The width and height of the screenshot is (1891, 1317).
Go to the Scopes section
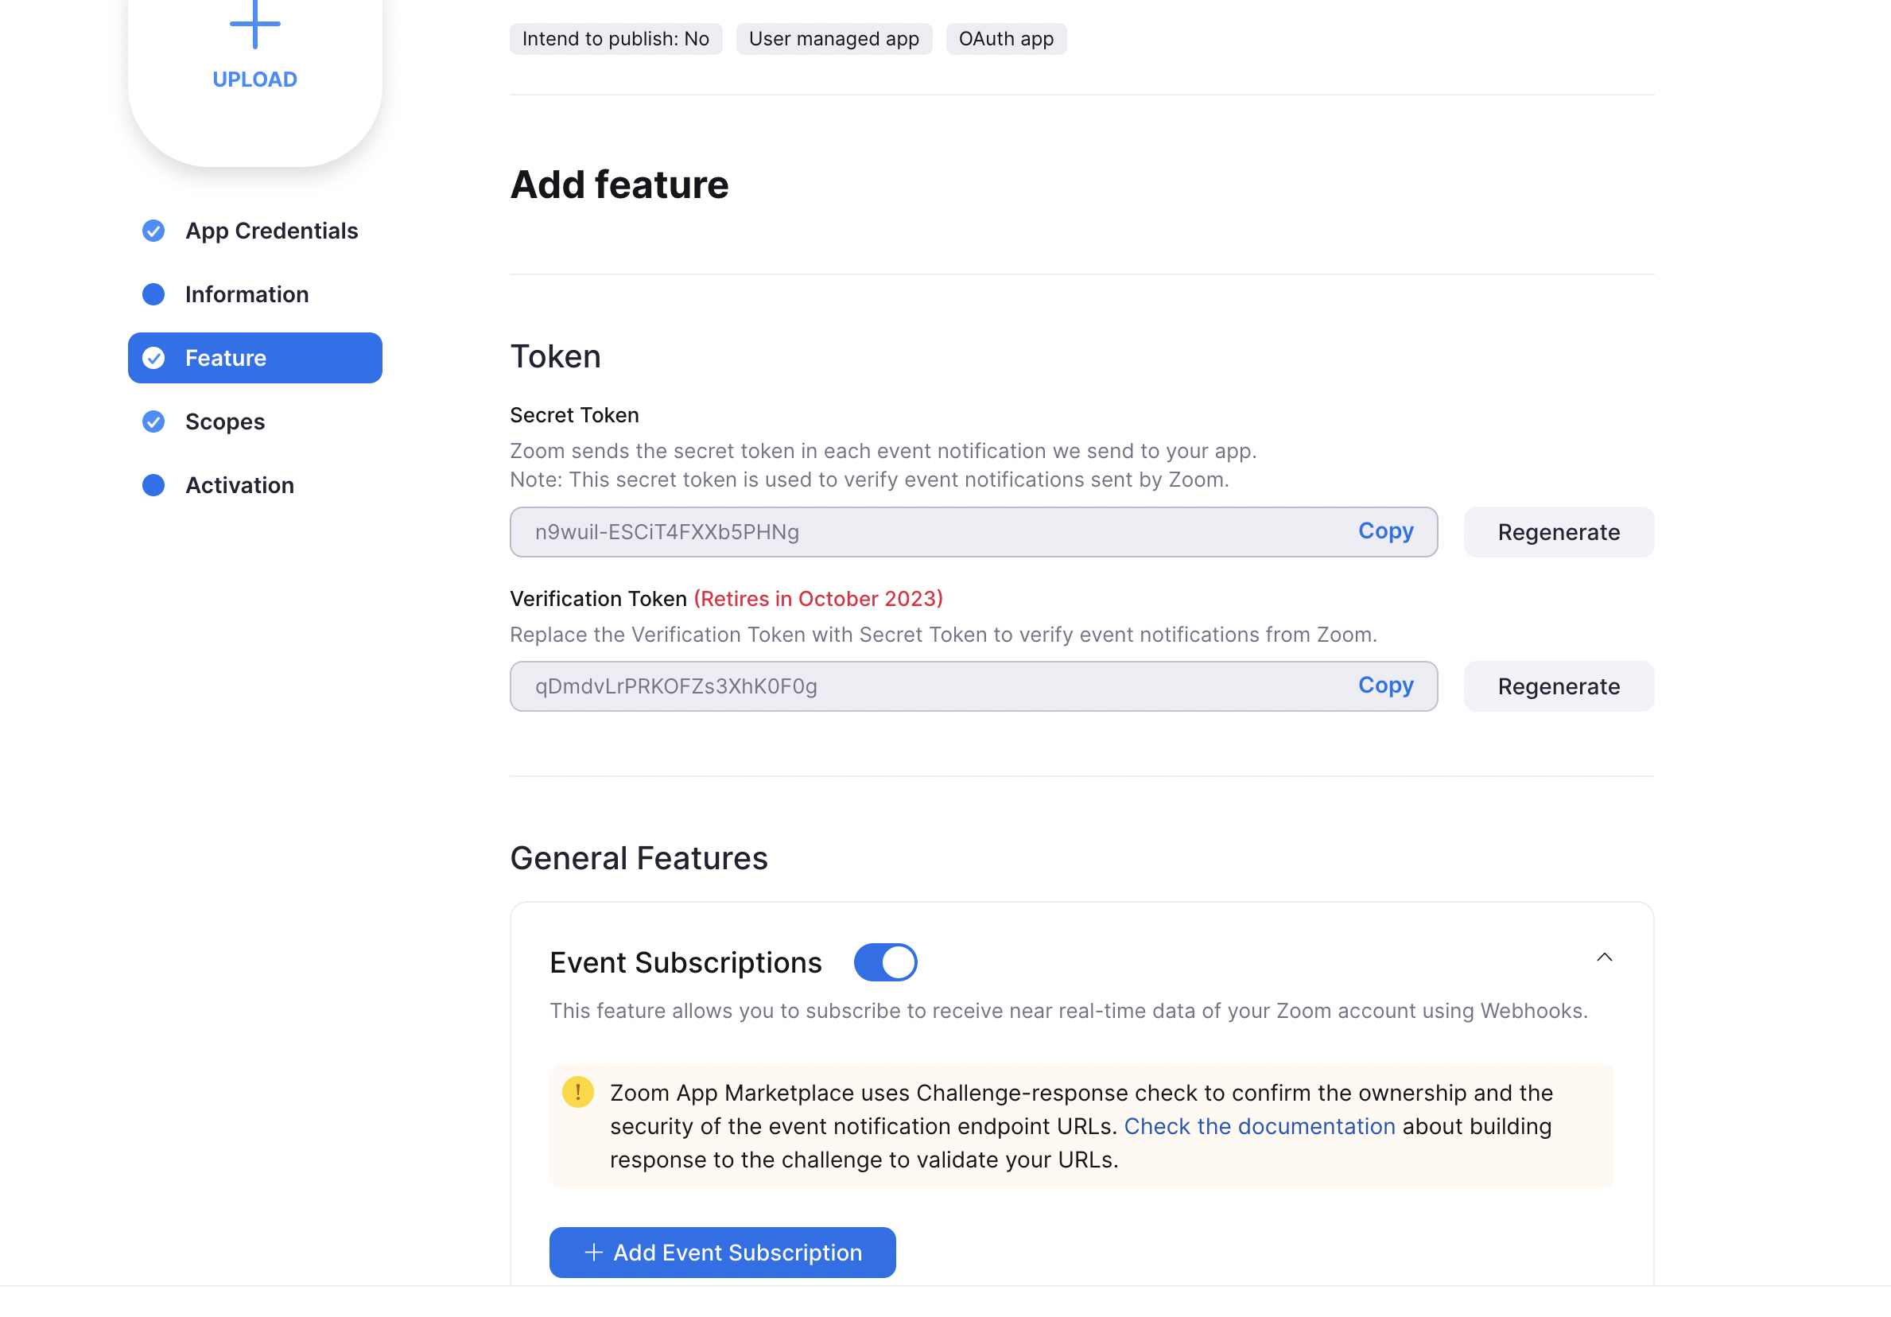225,422
